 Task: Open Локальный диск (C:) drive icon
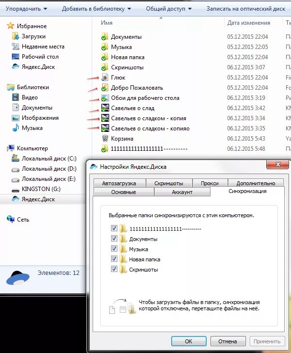pos(16,159)
